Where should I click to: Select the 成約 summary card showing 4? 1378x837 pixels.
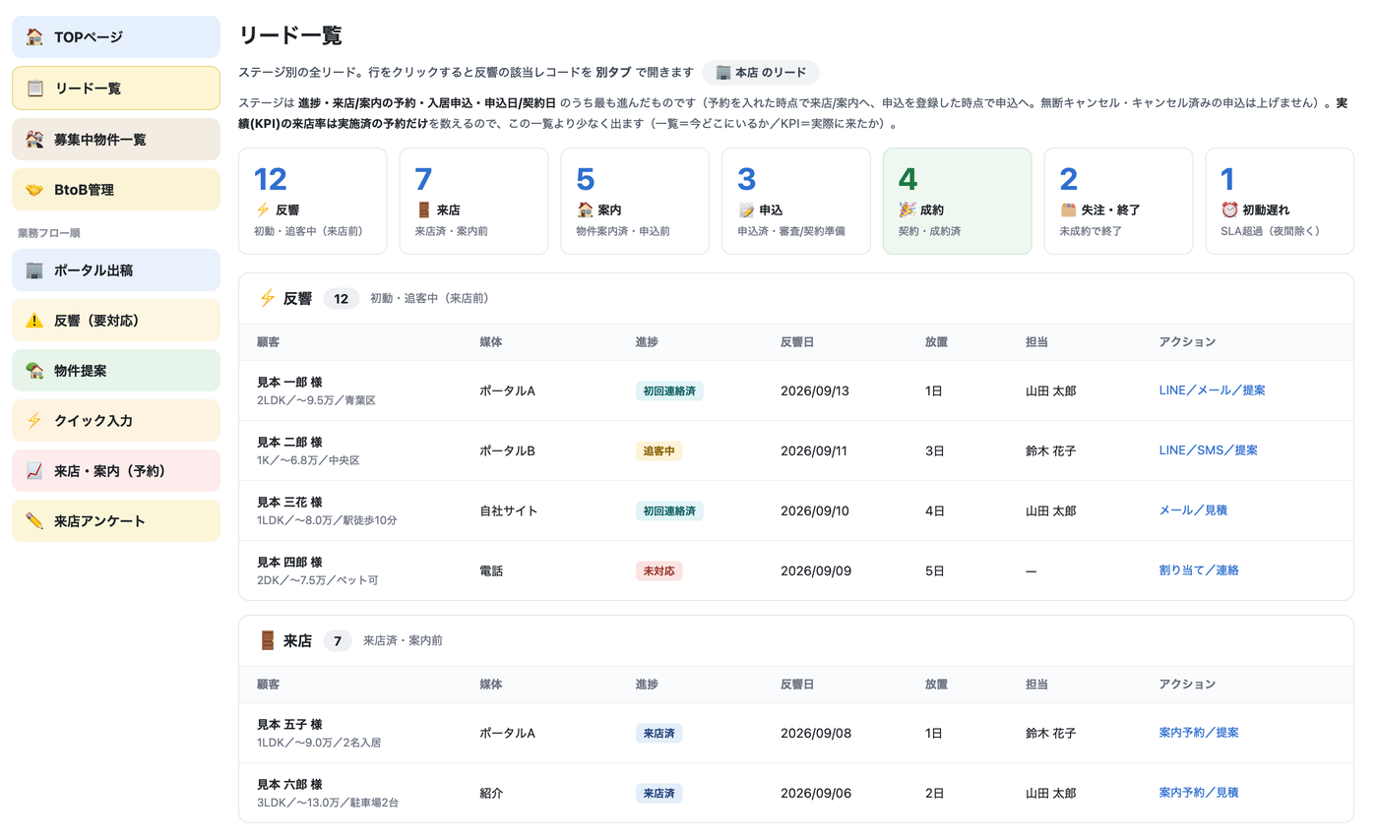pyautogui.click(x=957, y=201)
